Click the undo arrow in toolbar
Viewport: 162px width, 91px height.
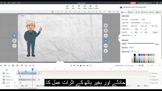click(110, 12)
